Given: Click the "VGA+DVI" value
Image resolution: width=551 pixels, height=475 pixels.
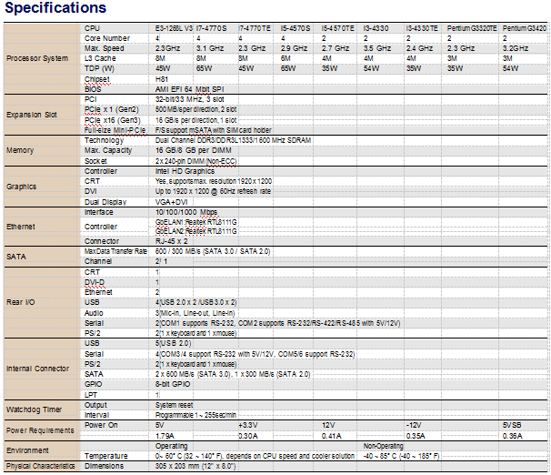Looking at the screenshot, I should tap(172, 202).
